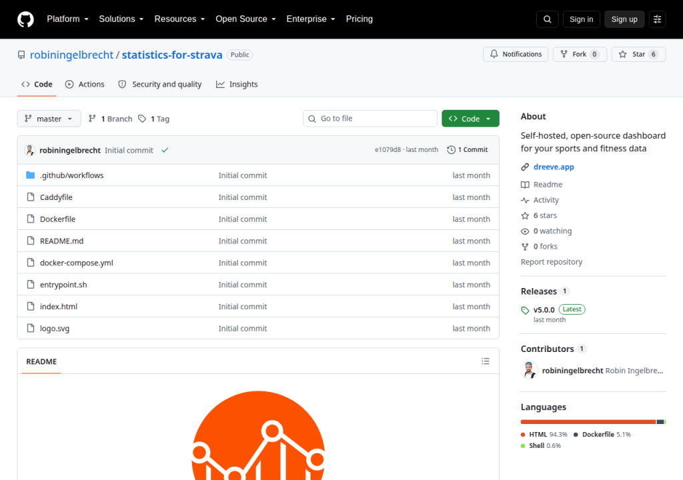Click the green dot beside Shell 0.6%

523,446
